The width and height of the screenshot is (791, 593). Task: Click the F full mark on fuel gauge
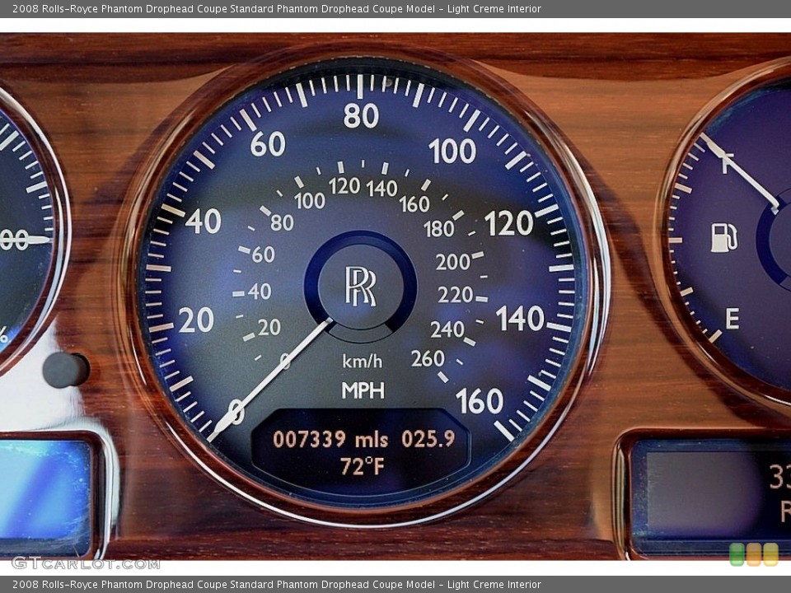click(x=727, y=163)
